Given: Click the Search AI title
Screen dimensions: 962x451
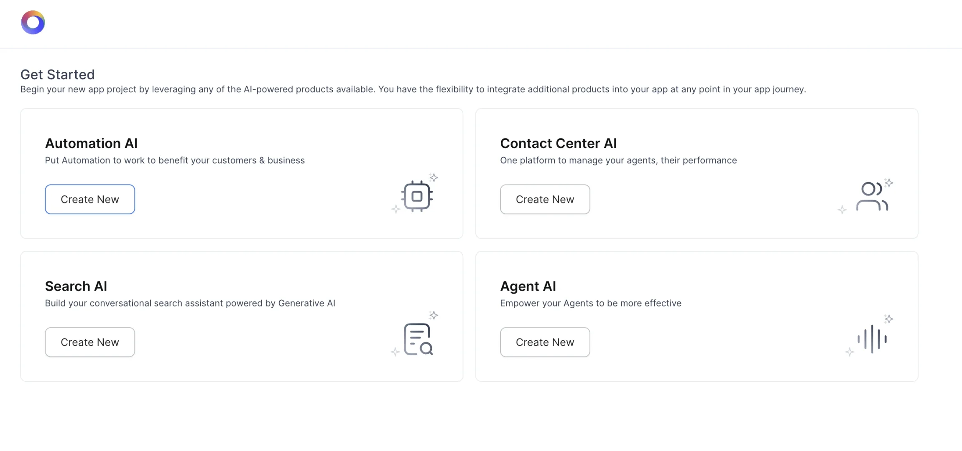Looking at the screenshot, I should click(76, 286).
